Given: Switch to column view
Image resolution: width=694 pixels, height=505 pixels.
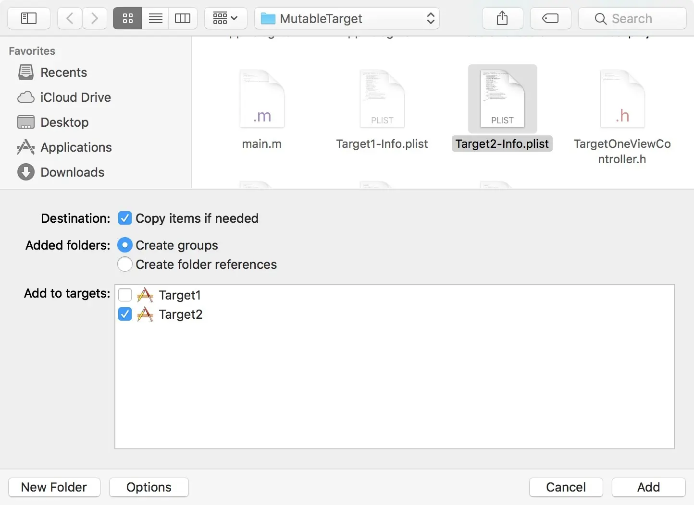Looking at the screenshot, I should point(183,19).
